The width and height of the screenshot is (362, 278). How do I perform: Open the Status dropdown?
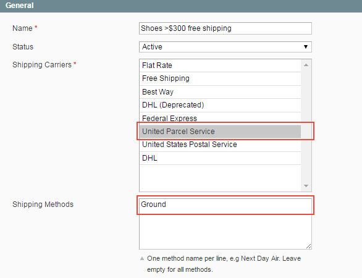tap(225, 47)
